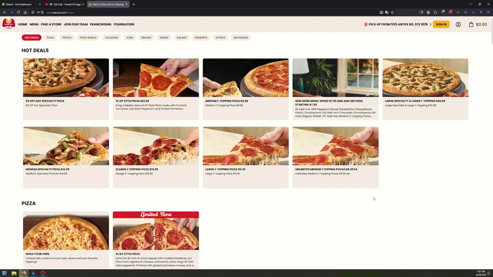
Task: Jump to the PIZZA category pill
Action: point(50,38)
